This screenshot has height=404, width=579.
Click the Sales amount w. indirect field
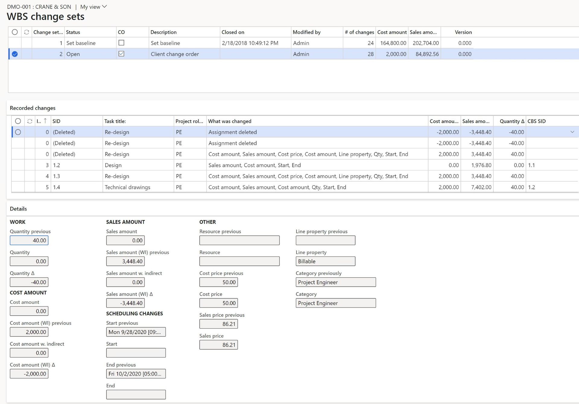(125, 282)
